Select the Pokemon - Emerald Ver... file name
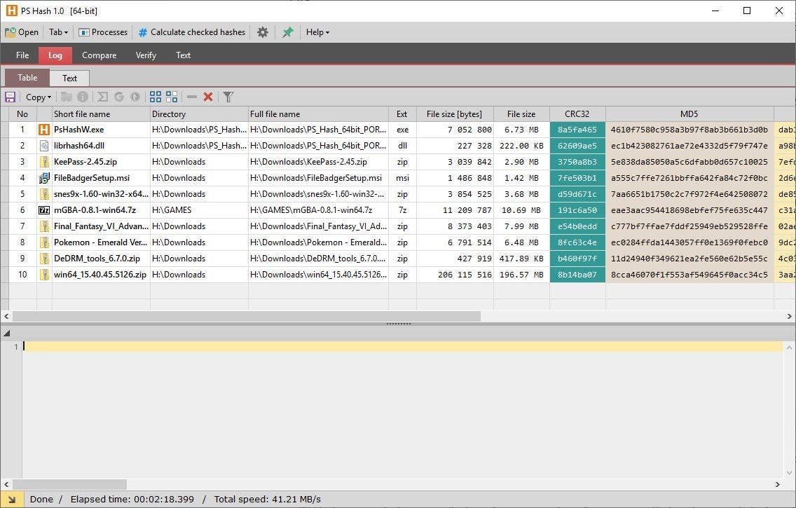Image resolution: width=796 pixels, height=508 pixels. (100, 242)
